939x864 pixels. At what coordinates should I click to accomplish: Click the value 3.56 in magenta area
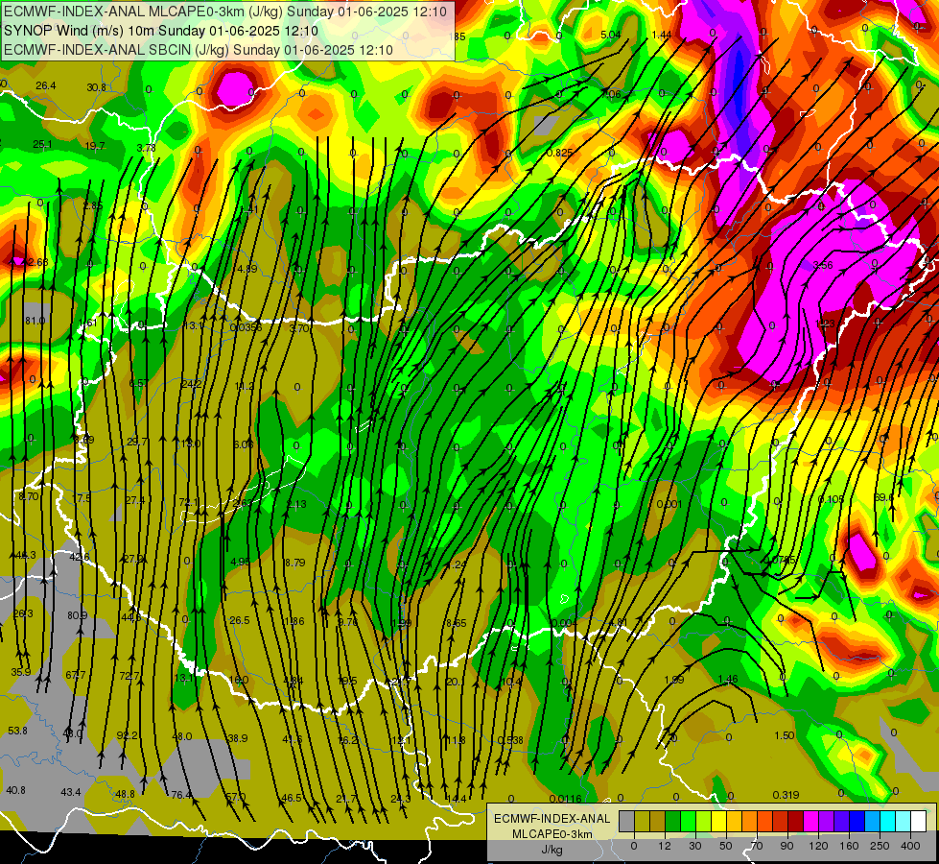pos(823,265)
